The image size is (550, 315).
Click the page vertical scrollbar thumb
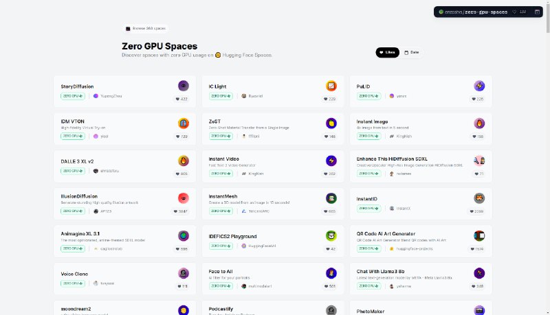[x=548, y=18]
